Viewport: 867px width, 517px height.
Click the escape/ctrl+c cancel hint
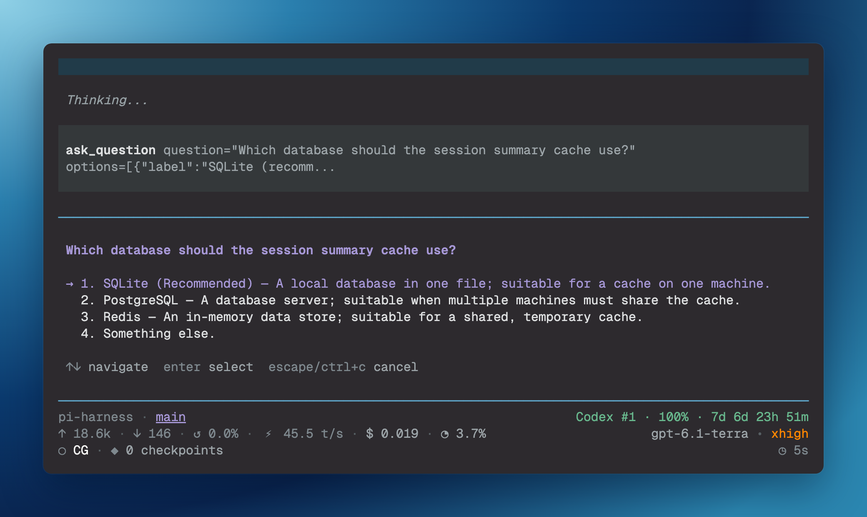point(343,367)
